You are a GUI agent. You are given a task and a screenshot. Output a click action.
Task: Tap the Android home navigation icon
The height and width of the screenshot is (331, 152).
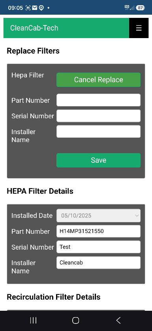[75, 320]
